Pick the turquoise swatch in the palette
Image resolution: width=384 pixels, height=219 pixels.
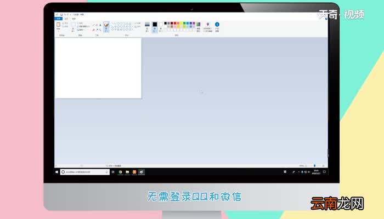pos(188,23)
